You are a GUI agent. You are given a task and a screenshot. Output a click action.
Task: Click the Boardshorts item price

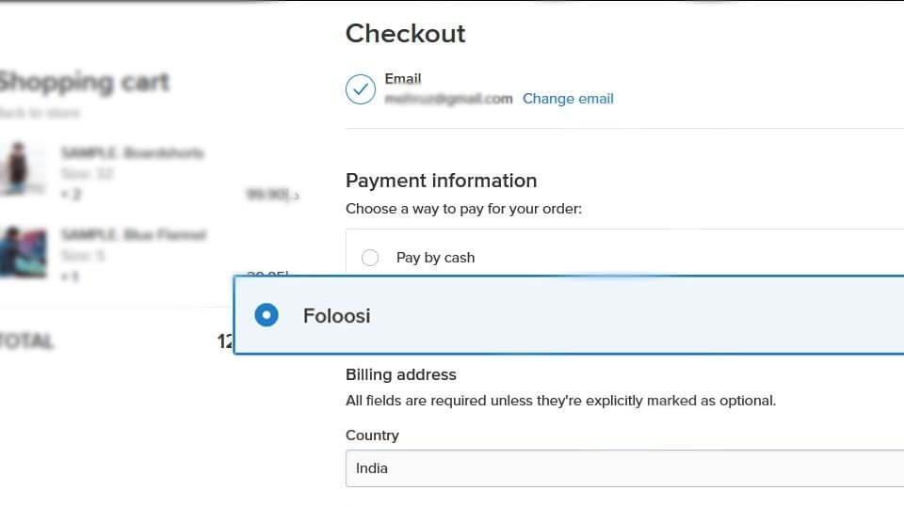(273, 195)
